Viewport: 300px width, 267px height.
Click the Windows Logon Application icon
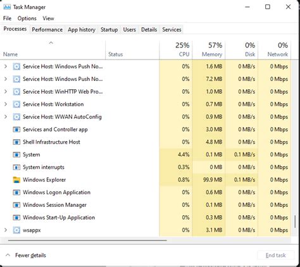(16, 192)
